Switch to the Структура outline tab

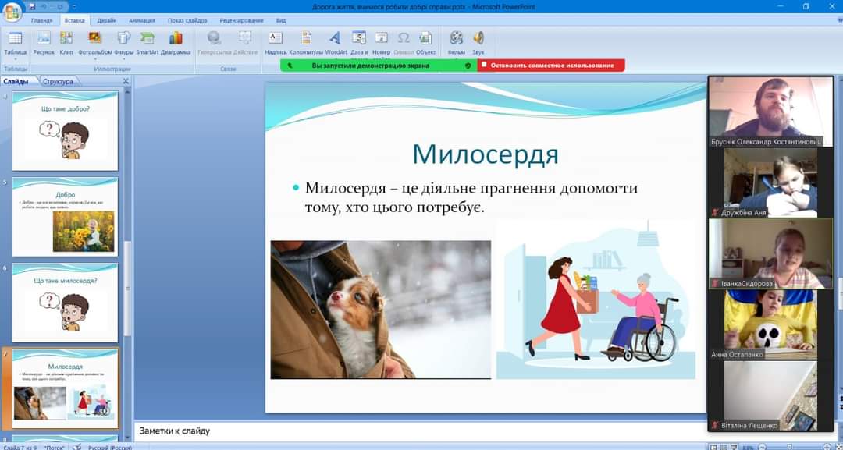(x=58, y=81)
